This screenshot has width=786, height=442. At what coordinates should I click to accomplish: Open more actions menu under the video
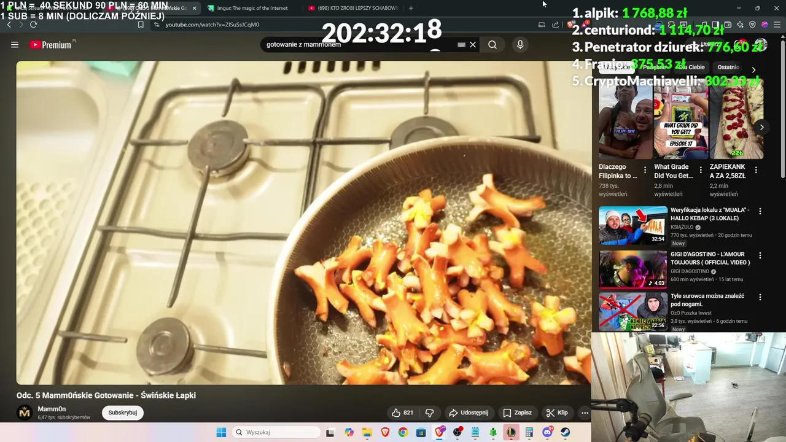(585, 413)
